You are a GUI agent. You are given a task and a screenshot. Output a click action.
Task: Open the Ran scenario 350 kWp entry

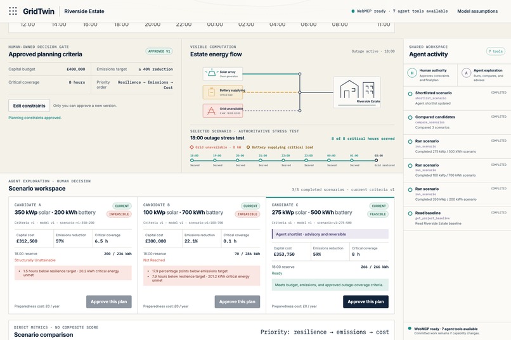(x=457, y=194)
